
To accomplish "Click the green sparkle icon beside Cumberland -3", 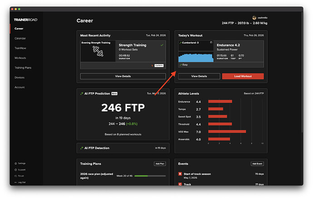I will pos(181,43).
